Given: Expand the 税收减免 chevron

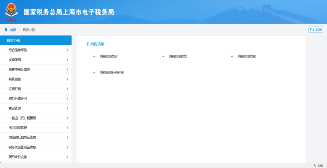Looking at the screenshot, I should click(x=67, y=79).
